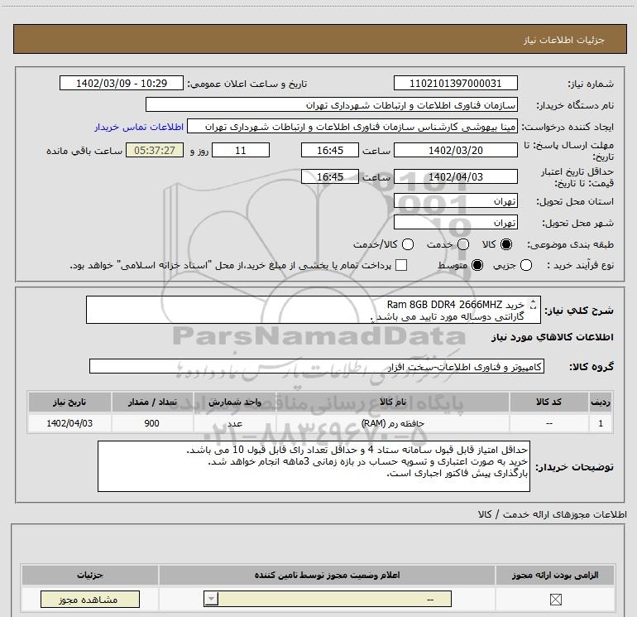The image size is (637, 617).
Task: Click the تعداد / مقدار column header
Action: (x=152, y=402)
